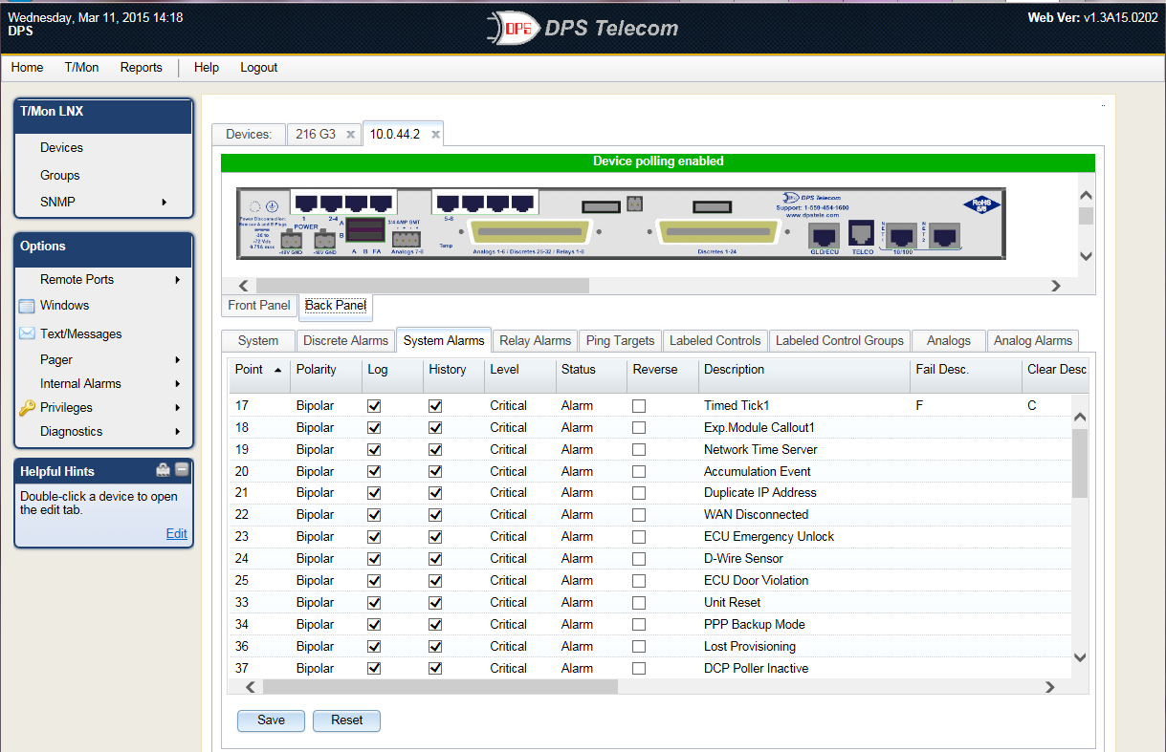This screenshot has width=1166, height=752.
Task: Click the Text/Messages envelope icon
Action: (x=27, y=334)
